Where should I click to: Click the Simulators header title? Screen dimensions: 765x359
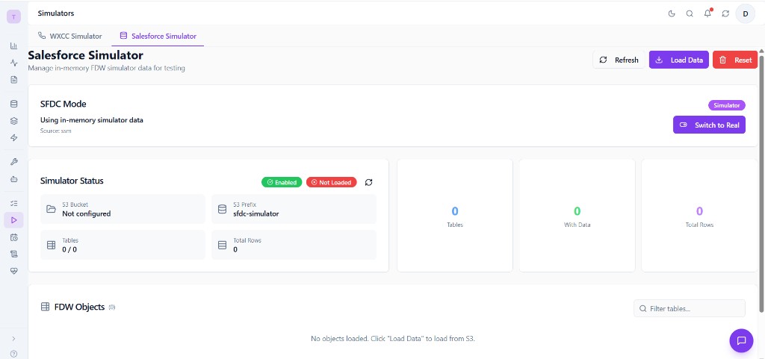pos(56,13)
